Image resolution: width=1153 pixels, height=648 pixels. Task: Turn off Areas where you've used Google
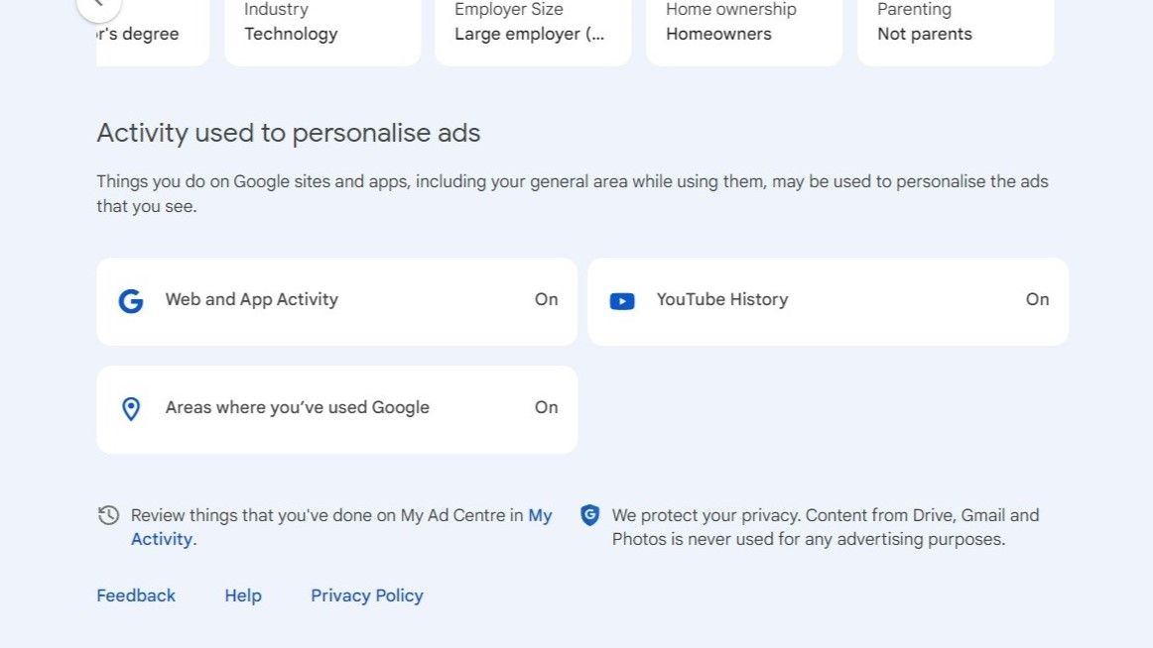(x=546, y=408)
